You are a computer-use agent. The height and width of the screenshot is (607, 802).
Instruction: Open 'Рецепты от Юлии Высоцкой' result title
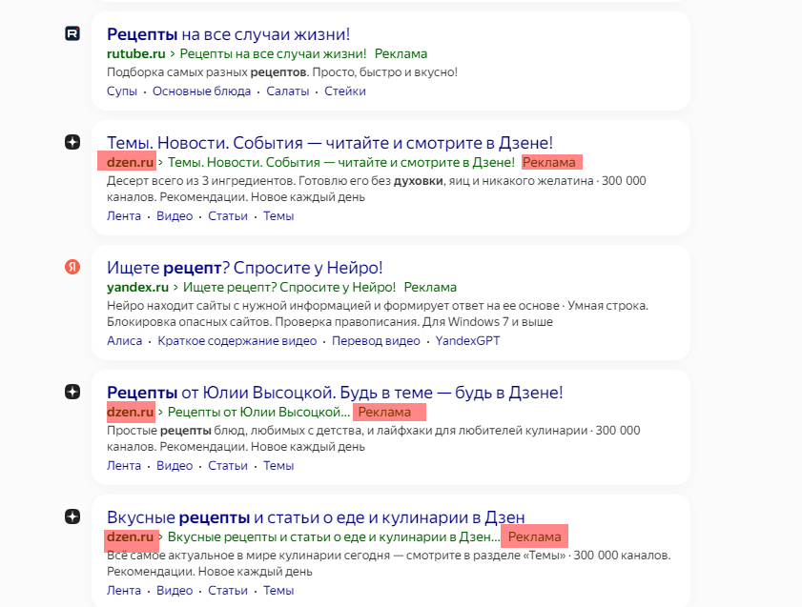coord(335,393)
